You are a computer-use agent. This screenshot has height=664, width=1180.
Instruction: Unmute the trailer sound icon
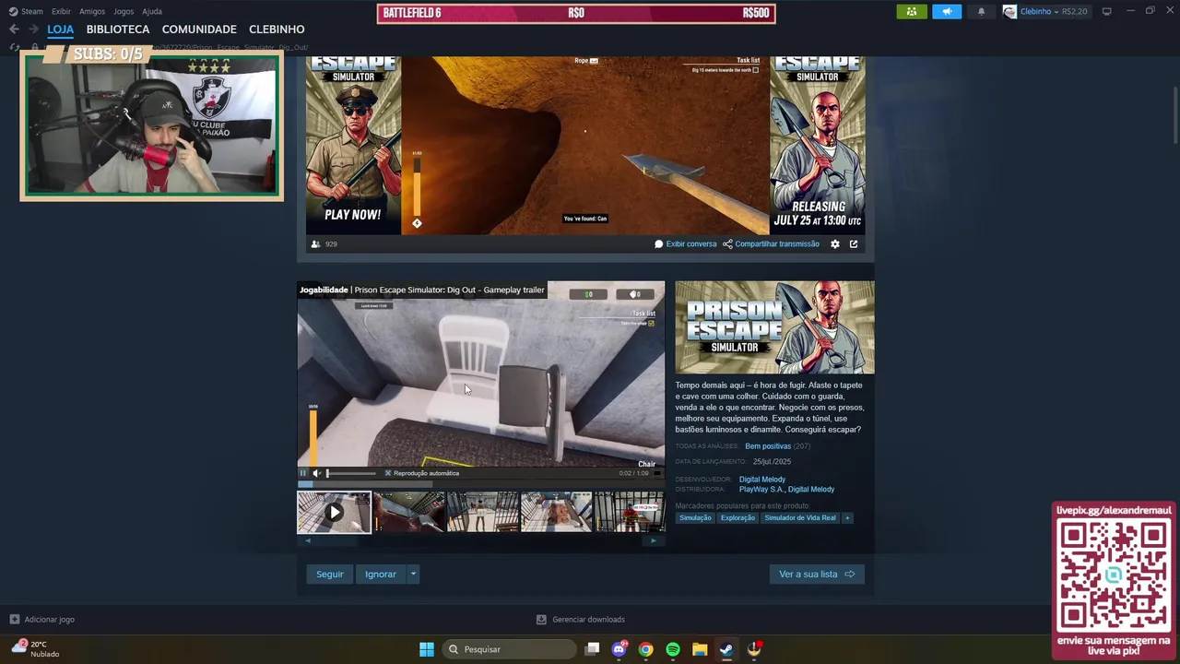316,473
